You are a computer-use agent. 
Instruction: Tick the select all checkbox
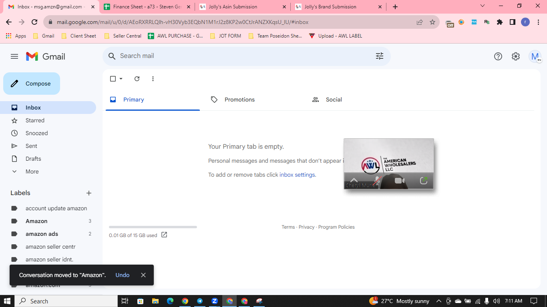coord(113,79)
